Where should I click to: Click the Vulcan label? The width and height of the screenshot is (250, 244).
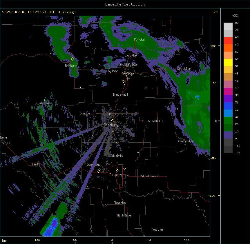point(157,230)
